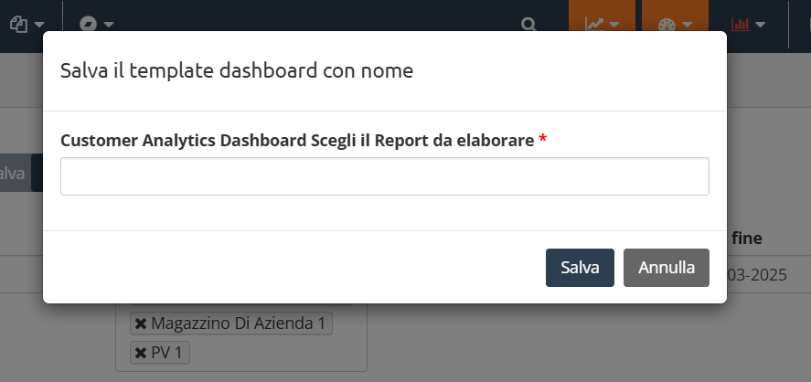Open the dropdown arrow next to compass icon
811x382 pixels.
point(109,25)
